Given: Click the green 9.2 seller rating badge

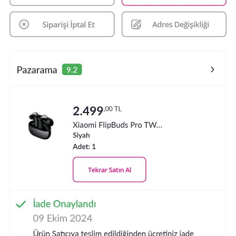Looking at the screenshot, I should click(x=72, y=69).
